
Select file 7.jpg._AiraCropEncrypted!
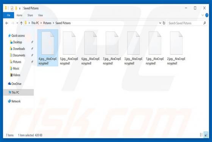coord(112,48)
